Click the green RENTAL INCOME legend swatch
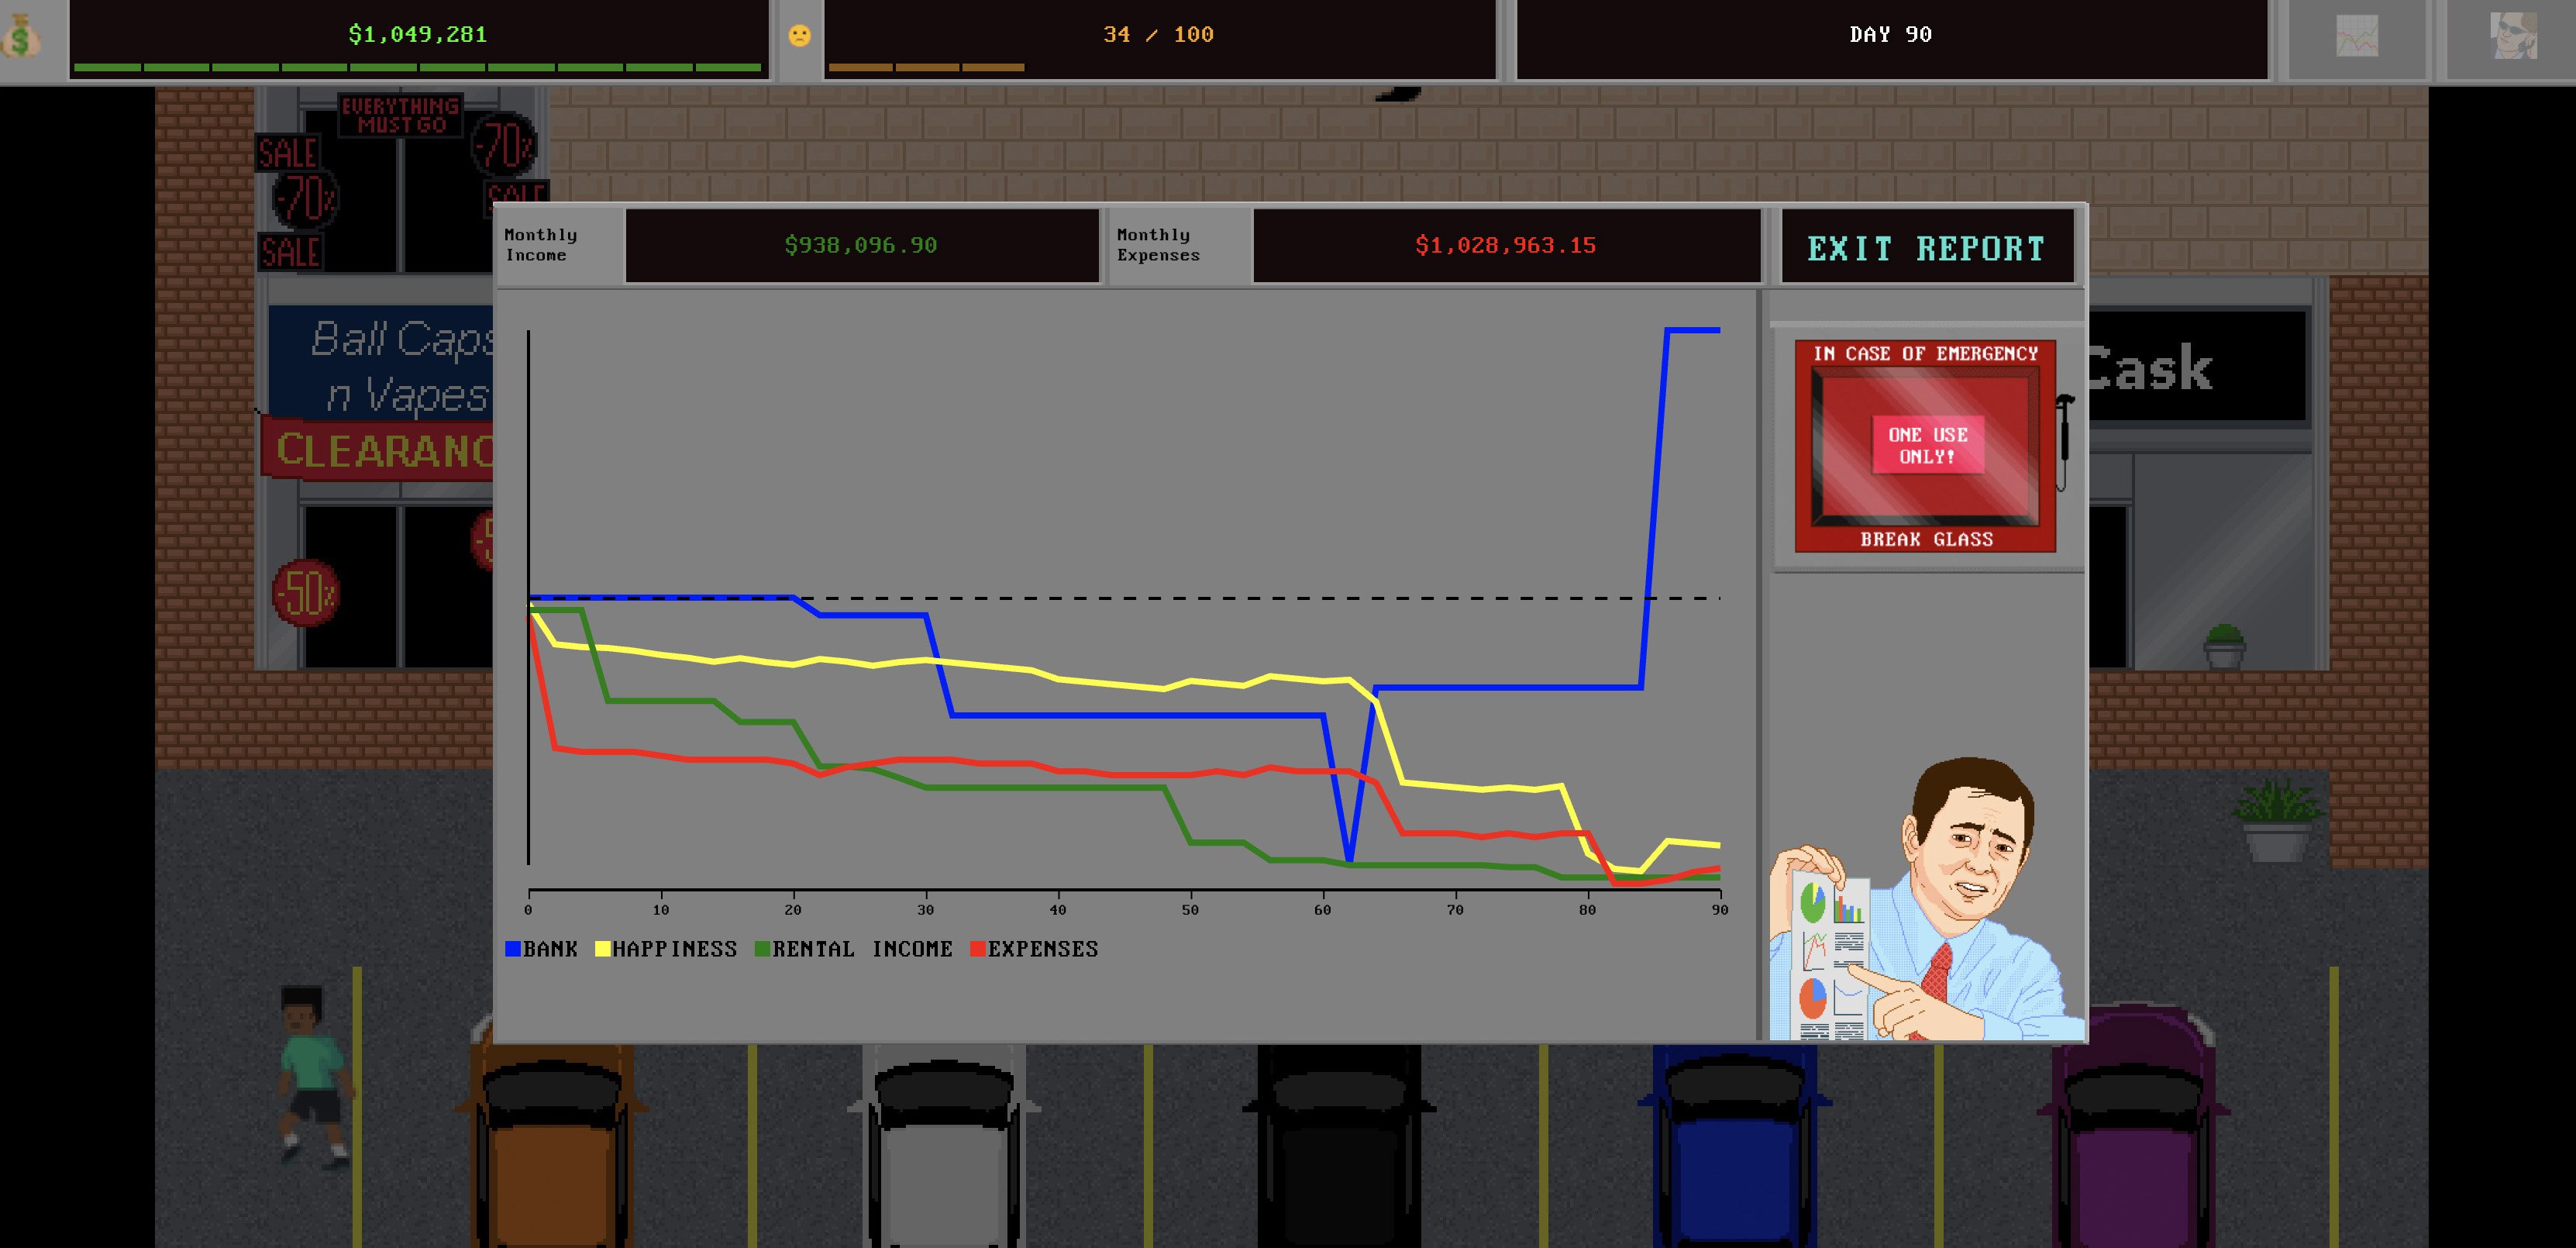 coord(762,949)
